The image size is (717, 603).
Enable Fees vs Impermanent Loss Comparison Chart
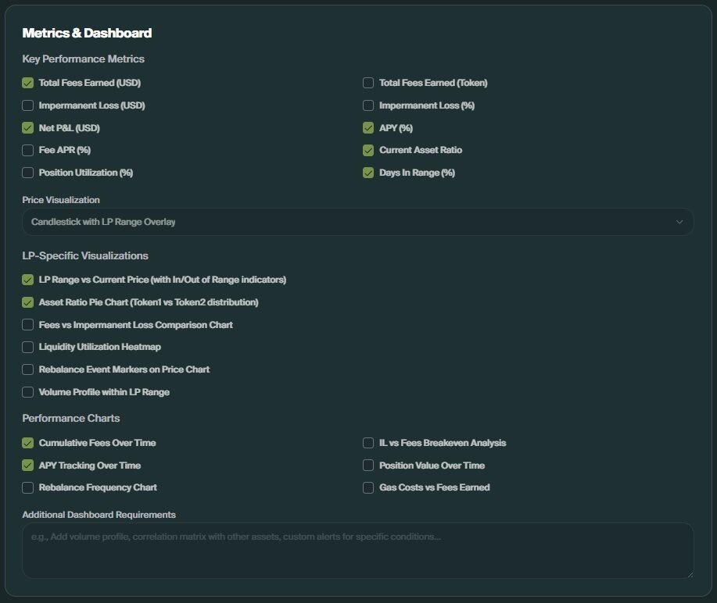tap(28, 325)
